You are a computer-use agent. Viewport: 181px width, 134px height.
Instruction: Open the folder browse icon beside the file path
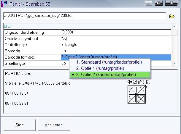(x=172, y=16)
